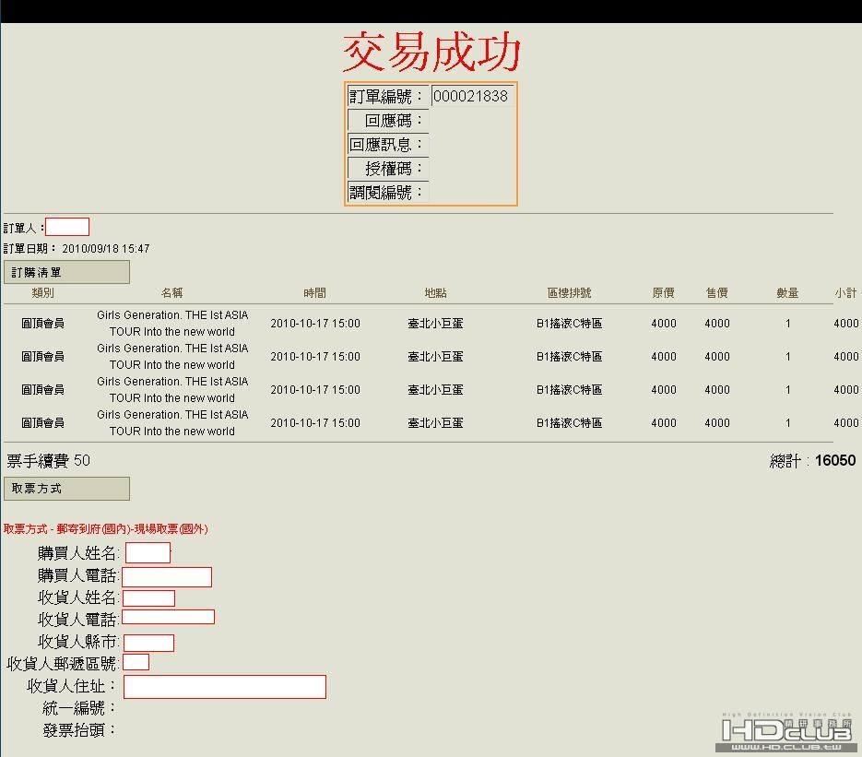This screenshot has width=862, height=757.
Task: Click the total amount 16050
Action: tap(835, 461)
